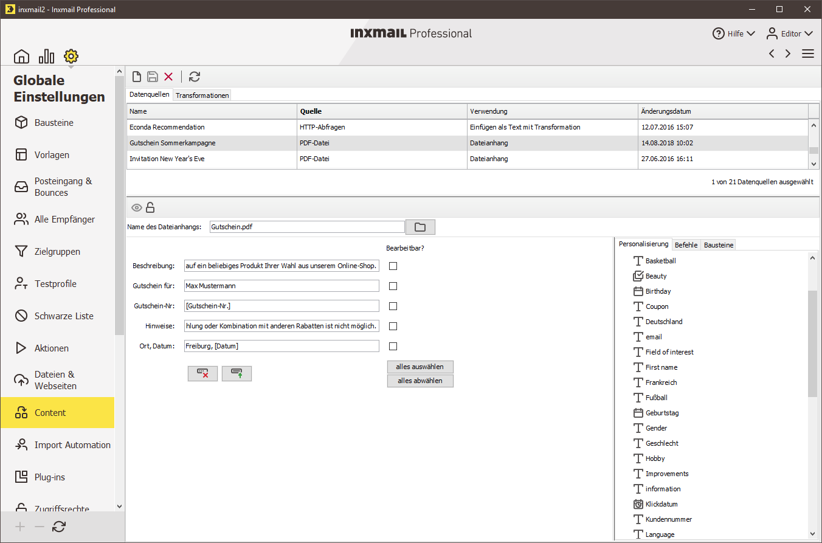The image size is (822, 543).
Task: Select Econda Recommendation row
Action: 467,128
